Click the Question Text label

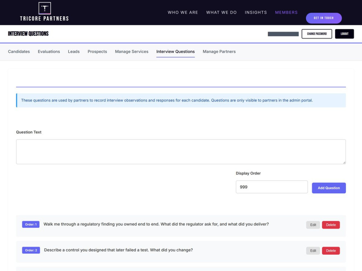click(29, 132)
